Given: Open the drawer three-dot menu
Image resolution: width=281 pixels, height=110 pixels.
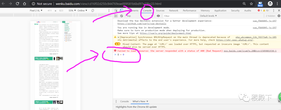Looking at the screenshot, I should (116, 101).
